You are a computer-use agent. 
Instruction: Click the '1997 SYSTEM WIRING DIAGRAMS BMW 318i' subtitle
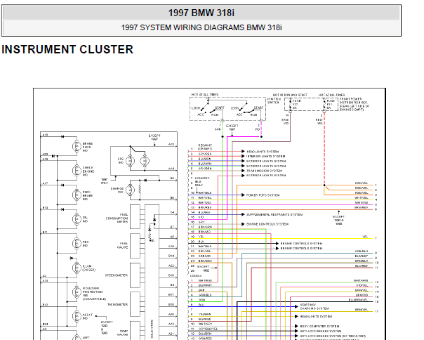[201, 27]
